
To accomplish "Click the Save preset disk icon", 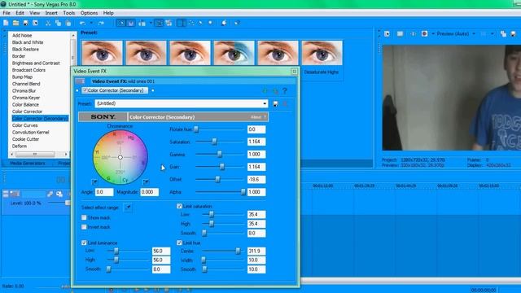I will click(x=275, y=104).
